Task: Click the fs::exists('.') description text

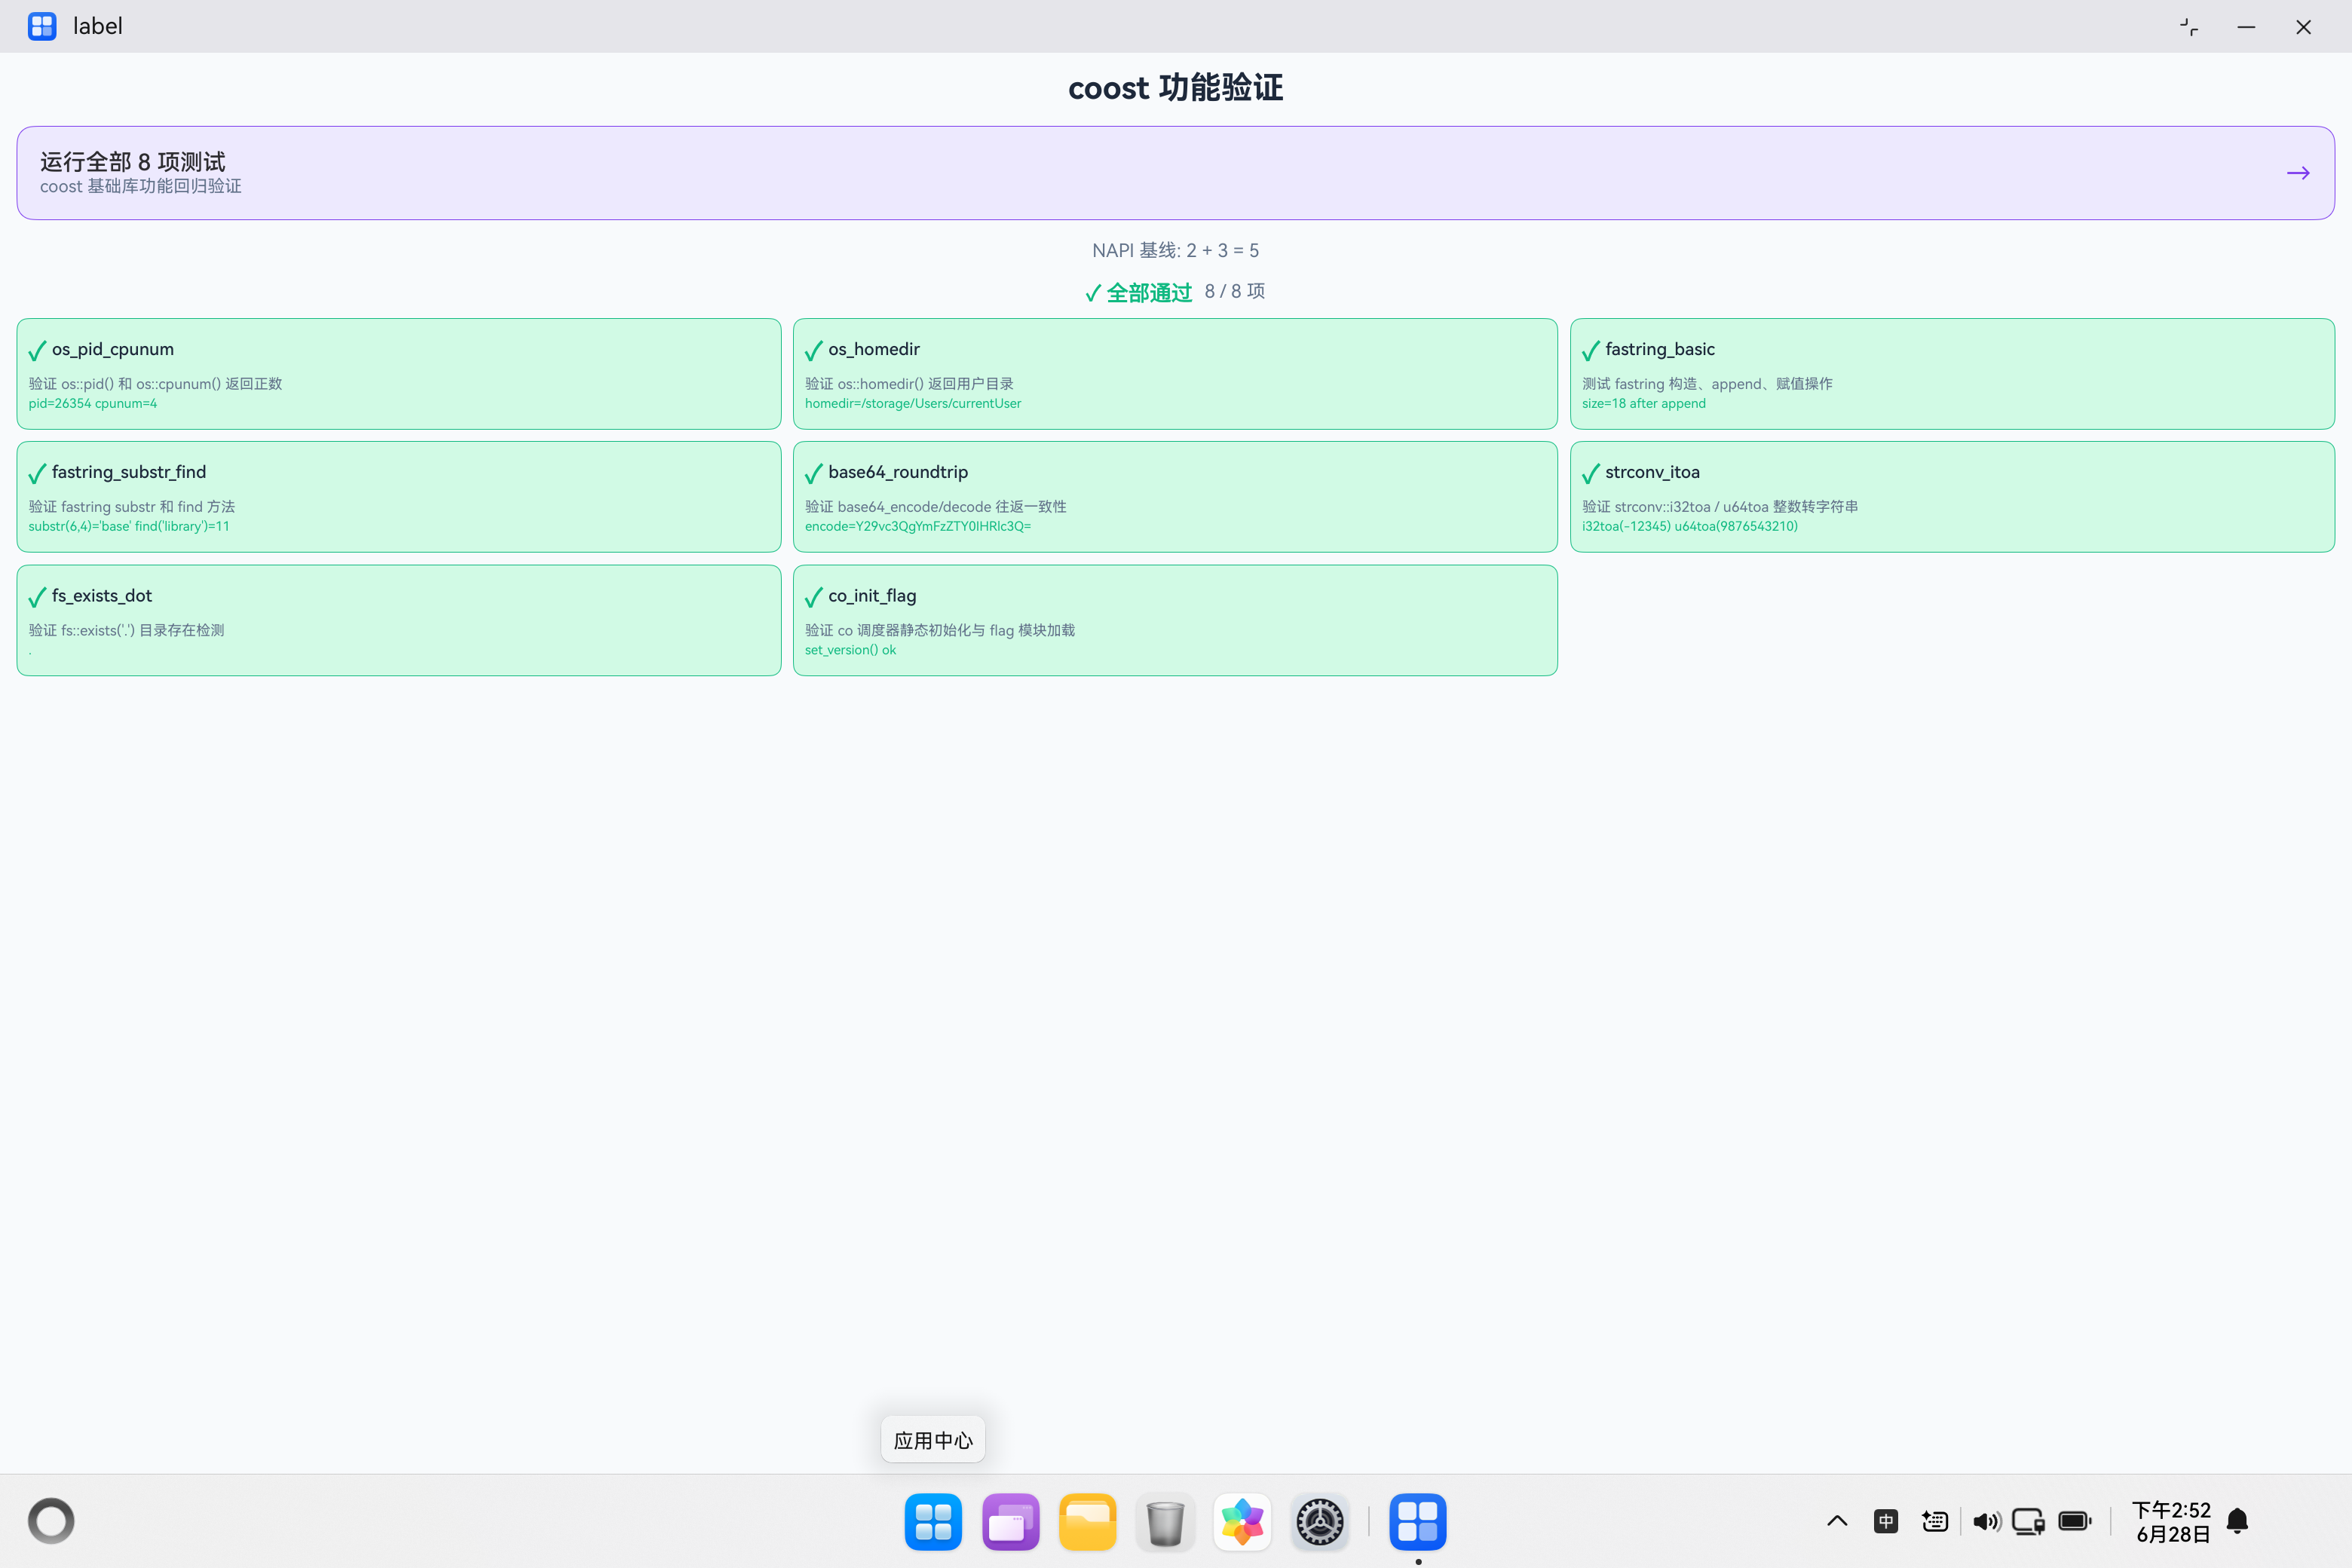Action: 126,630
